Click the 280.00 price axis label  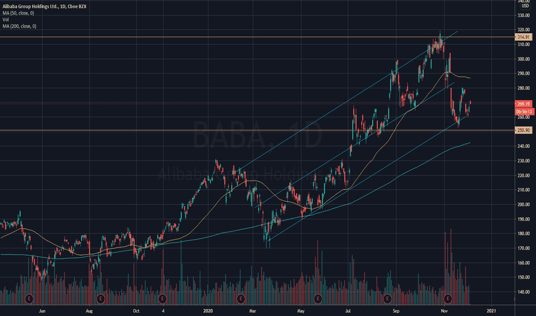(x=524, y=88)
